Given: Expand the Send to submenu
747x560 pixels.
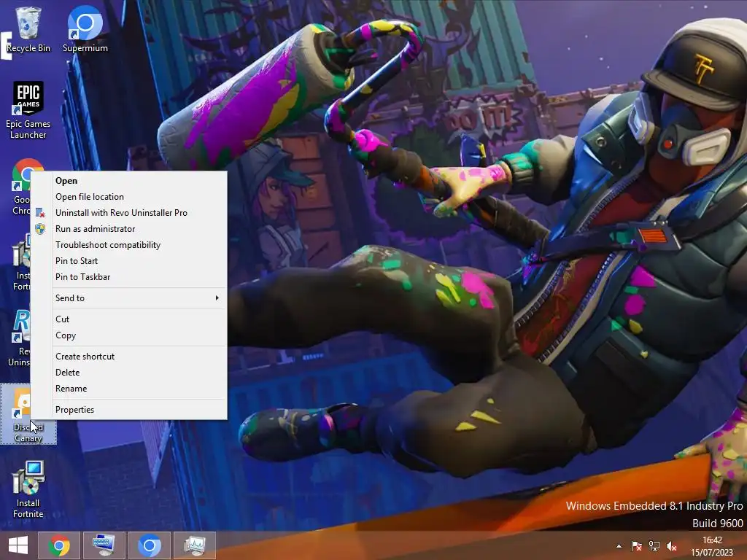Looking at the screenshot, I should click(128, 298).
